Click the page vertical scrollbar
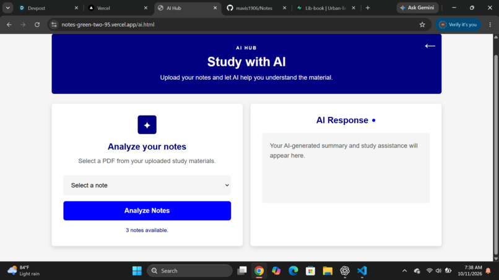Screen dimensions: 499x280 [x=496, y=155]
